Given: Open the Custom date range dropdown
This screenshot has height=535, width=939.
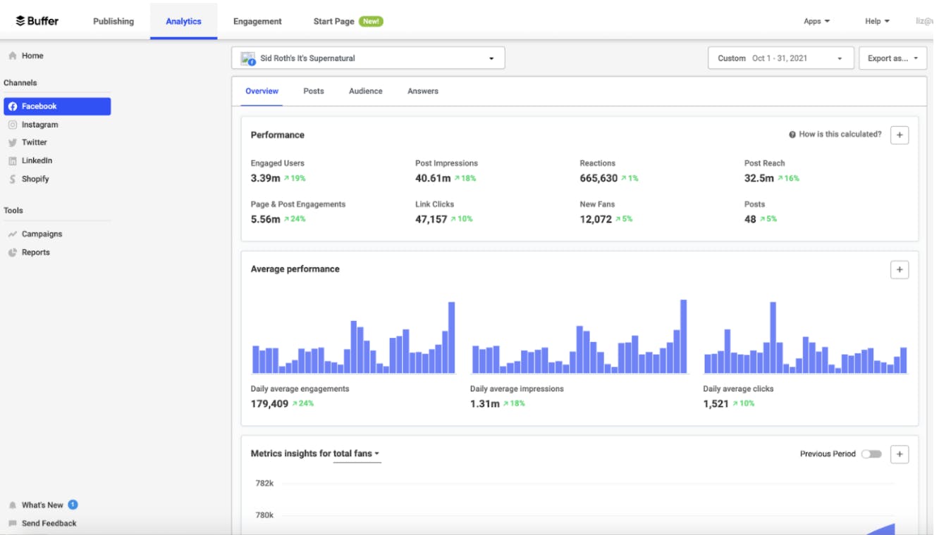Looking at the screenshot, I should [x=780, y=58].
